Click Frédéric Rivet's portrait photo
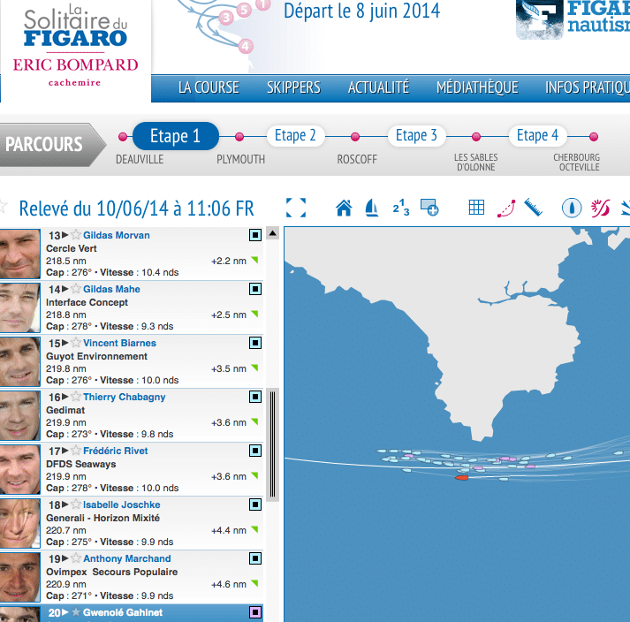This screenshot has height=622, width=630. coord(19,469)
